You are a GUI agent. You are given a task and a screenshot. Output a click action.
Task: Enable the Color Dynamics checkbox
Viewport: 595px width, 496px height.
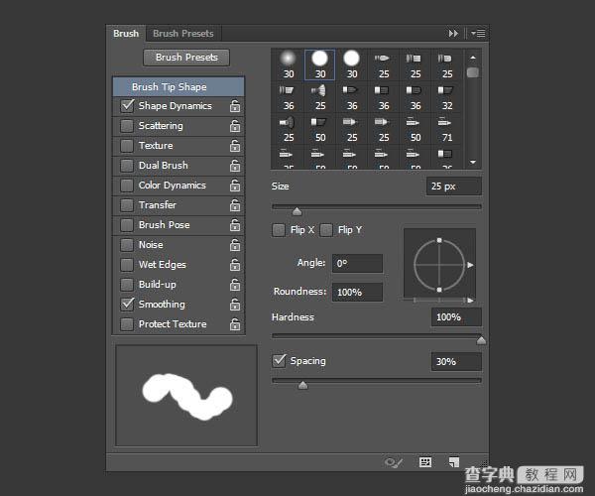(127, 186)
